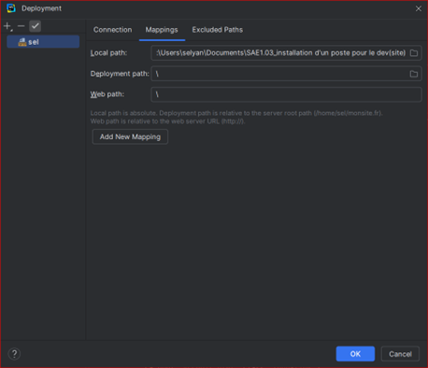This screenshot has height=368, width=428.
Task: Switch to the Mappings tab
Action: pyautogui.click(x=162, y=30)
